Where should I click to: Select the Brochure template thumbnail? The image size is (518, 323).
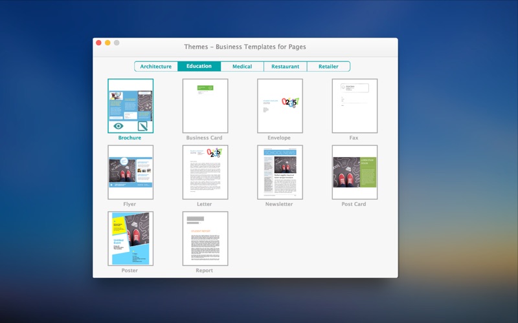pyautogui.click(x=131, y=106)
